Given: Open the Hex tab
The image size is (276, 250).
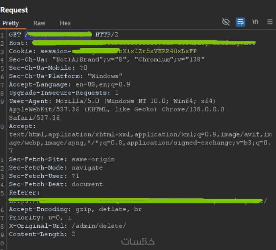Looking at the screenshot, I should click(65, 23).
